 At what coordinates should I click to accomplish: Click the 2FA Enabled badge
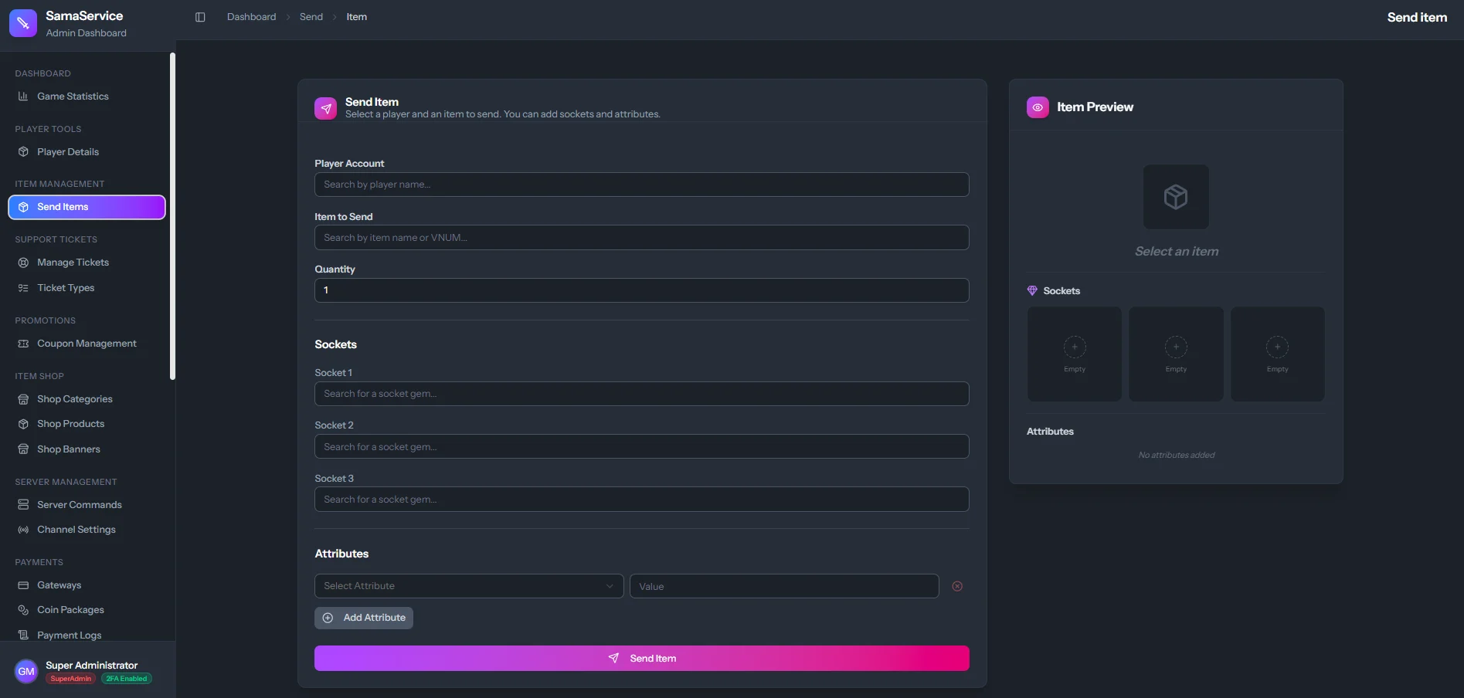point(127,679)
